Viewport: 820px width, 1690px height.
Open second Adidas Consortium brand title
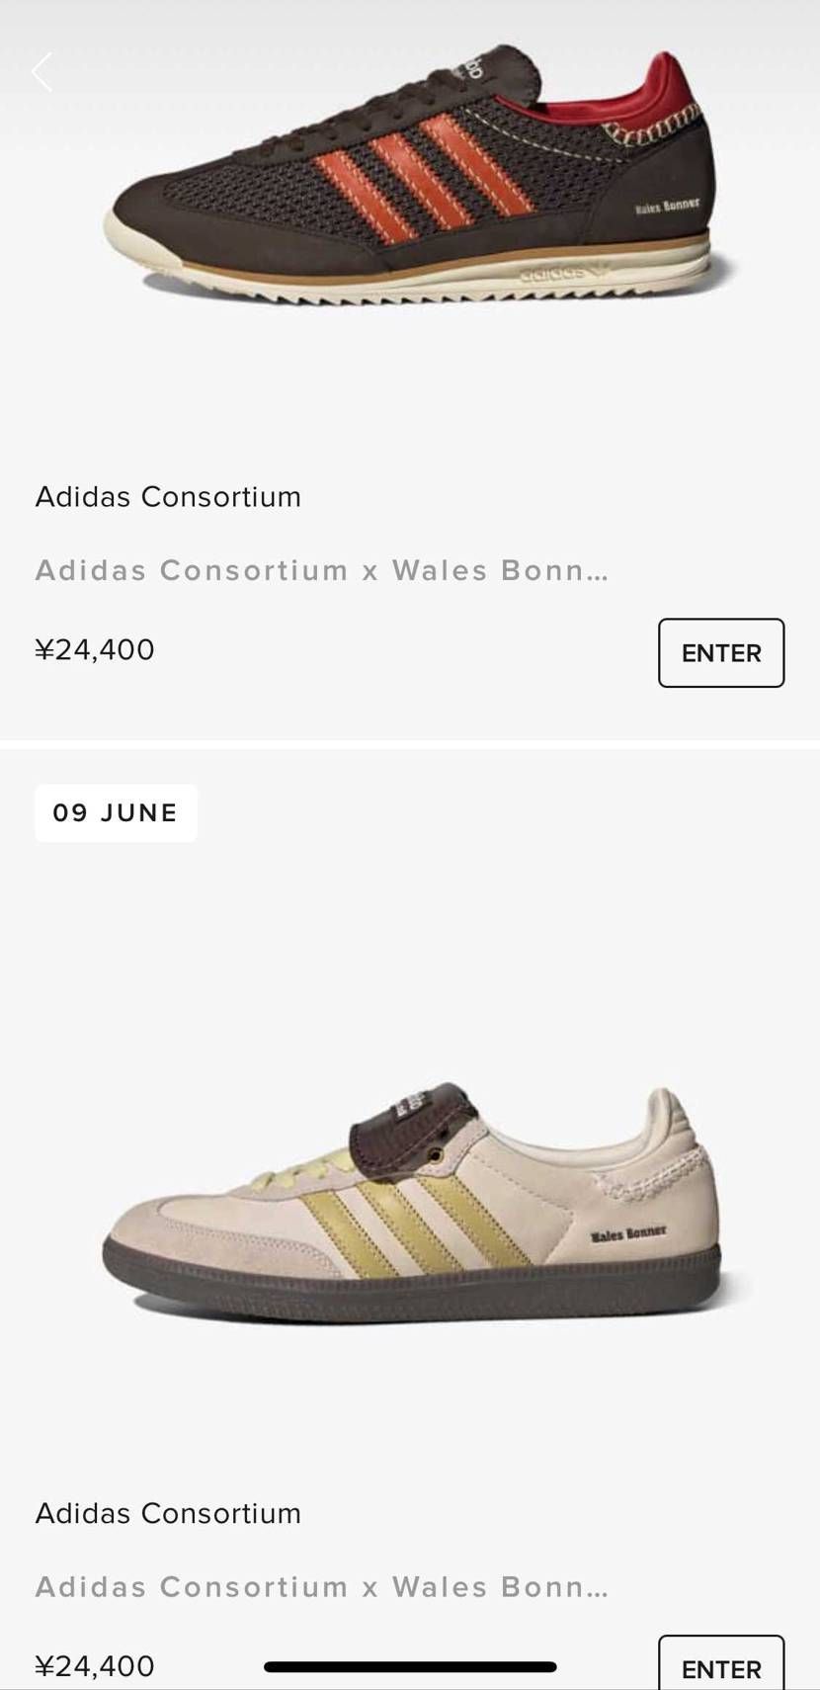click(168, 1513)
